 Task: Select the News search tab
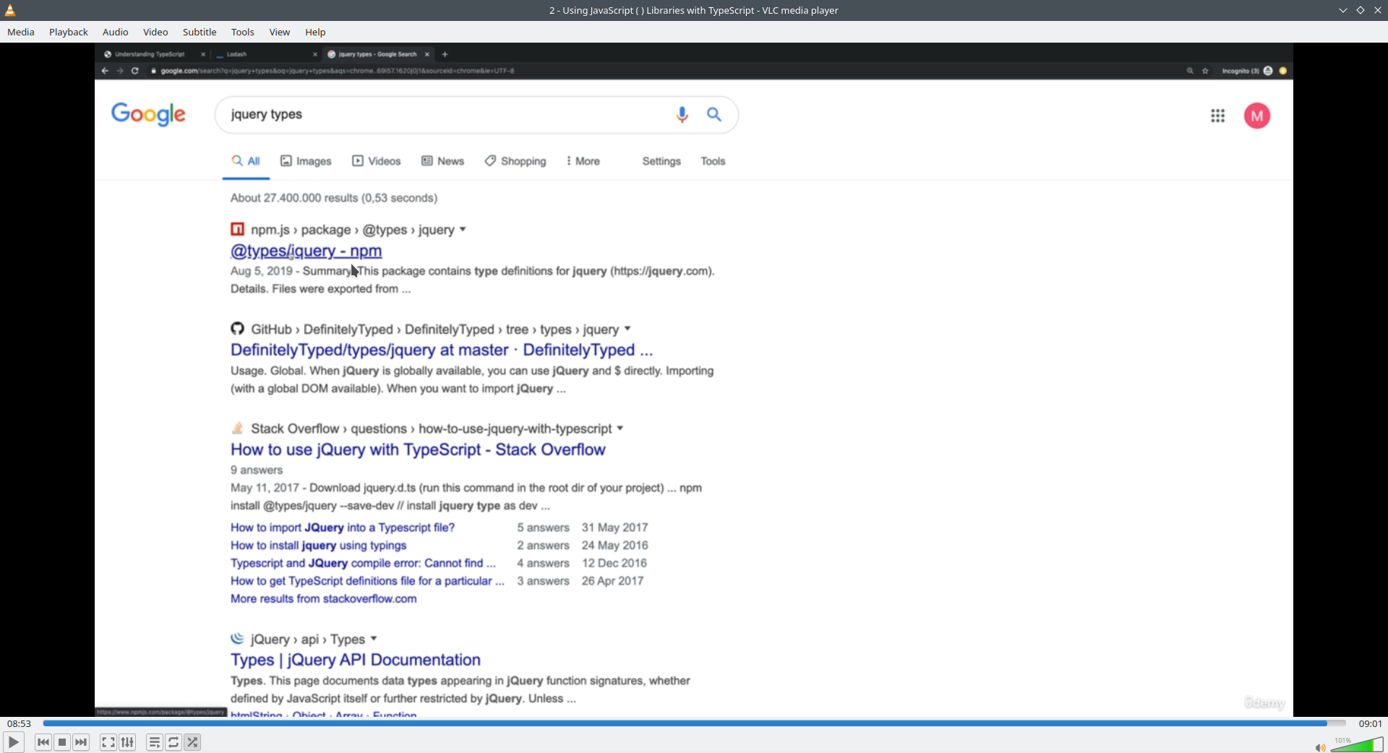pyautogui.click(x=442, y=161)
